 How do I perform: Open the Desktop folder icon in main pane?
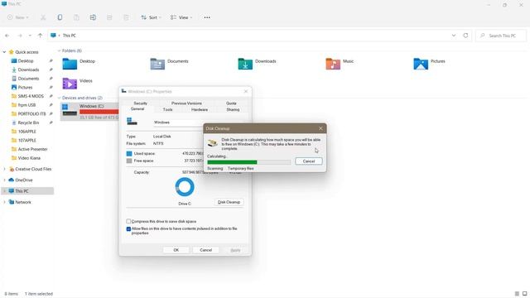click(70, 64)
